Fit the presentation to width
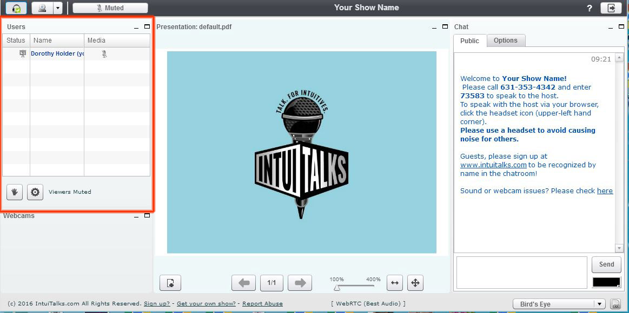This screenshot has height=313, width=629. coord(395,283)
